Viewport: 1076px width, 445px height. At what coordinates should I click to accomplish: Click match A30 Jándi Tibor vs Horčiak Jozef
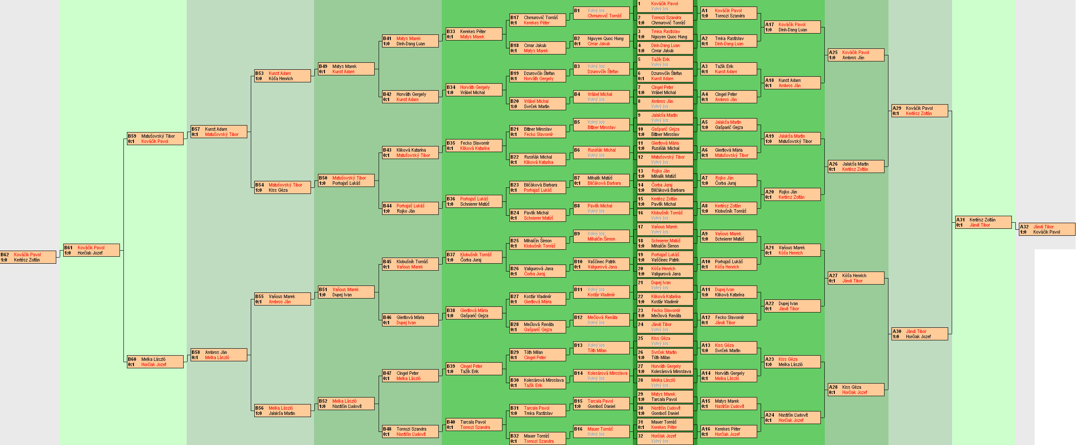pyautogui.click(x=919, y=334)
